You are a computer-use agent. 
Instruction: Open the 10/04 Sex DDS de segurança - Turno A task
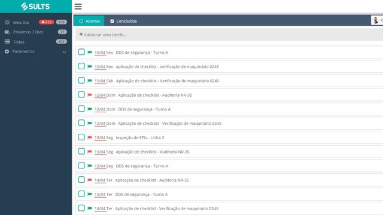[x=229, y=52]
